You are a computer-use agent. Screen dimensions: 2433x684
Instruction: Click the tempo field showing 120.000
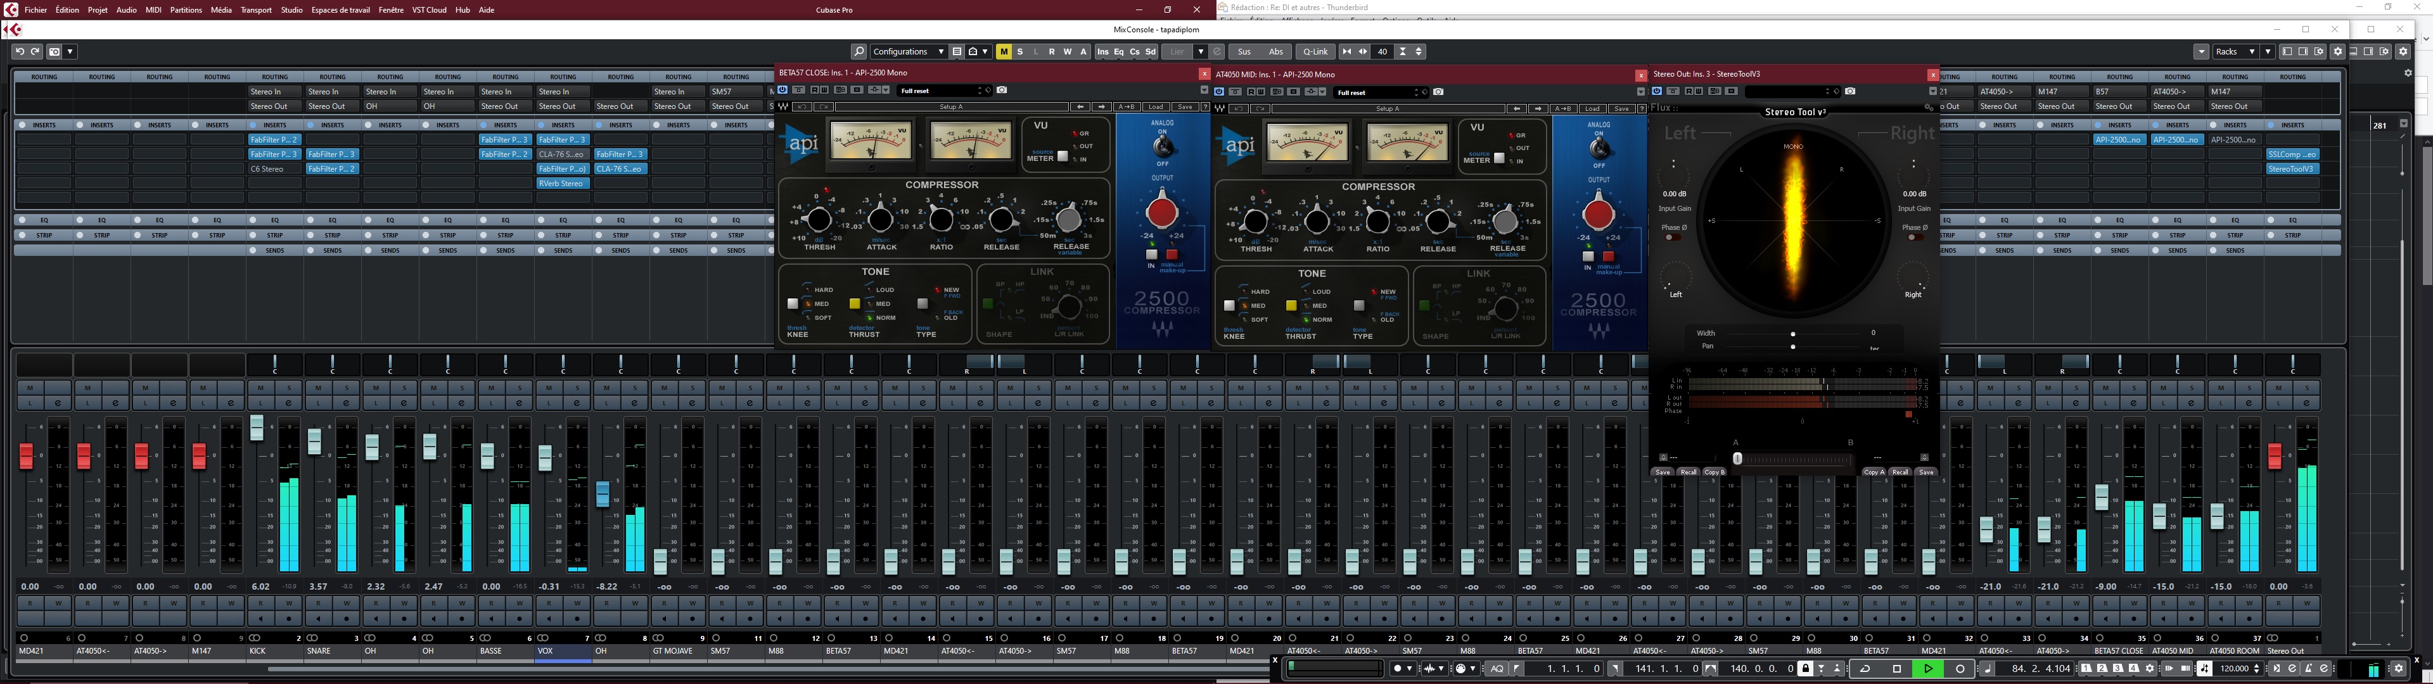click(x=2233, y=669)
